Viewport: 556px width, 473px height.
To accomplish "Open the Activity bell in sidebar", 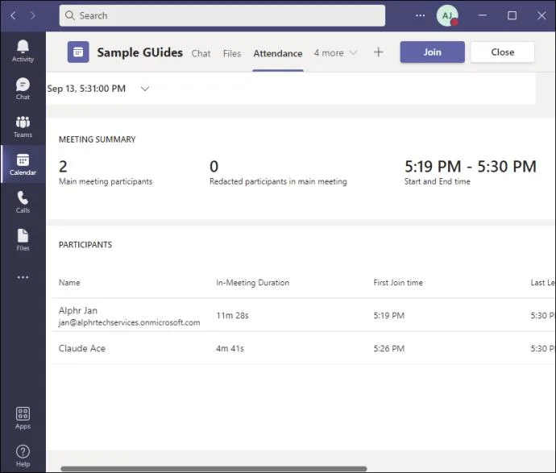I will coord(23,51).
